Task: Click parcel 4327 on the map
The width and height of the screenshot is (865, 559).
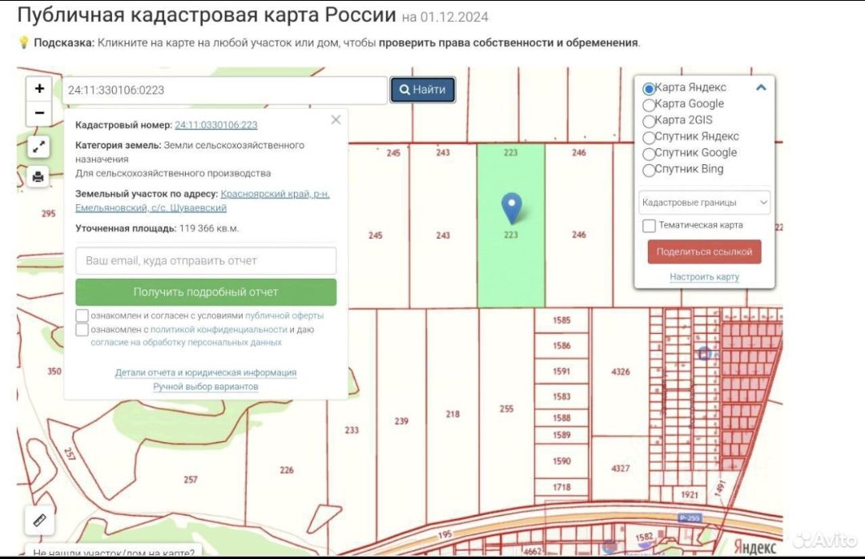Action: point(620,469)
